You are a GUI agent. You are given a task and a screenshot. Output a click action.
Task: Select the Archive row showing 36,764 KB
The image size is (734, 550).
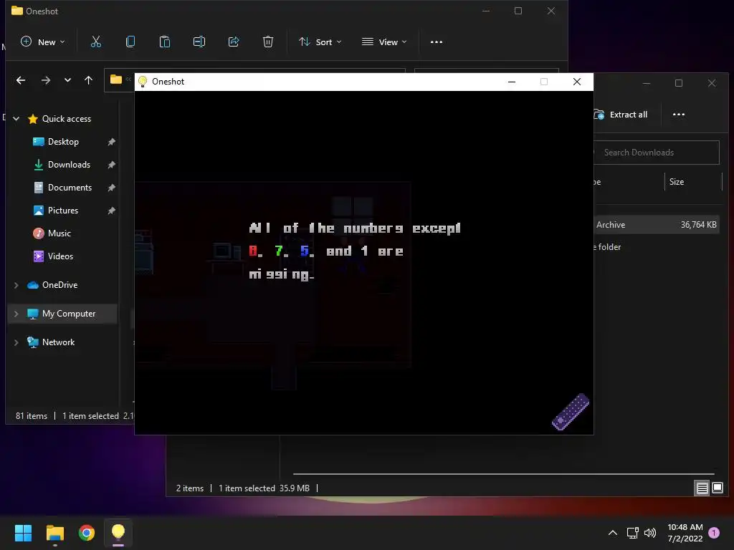[x=657, y=224]
